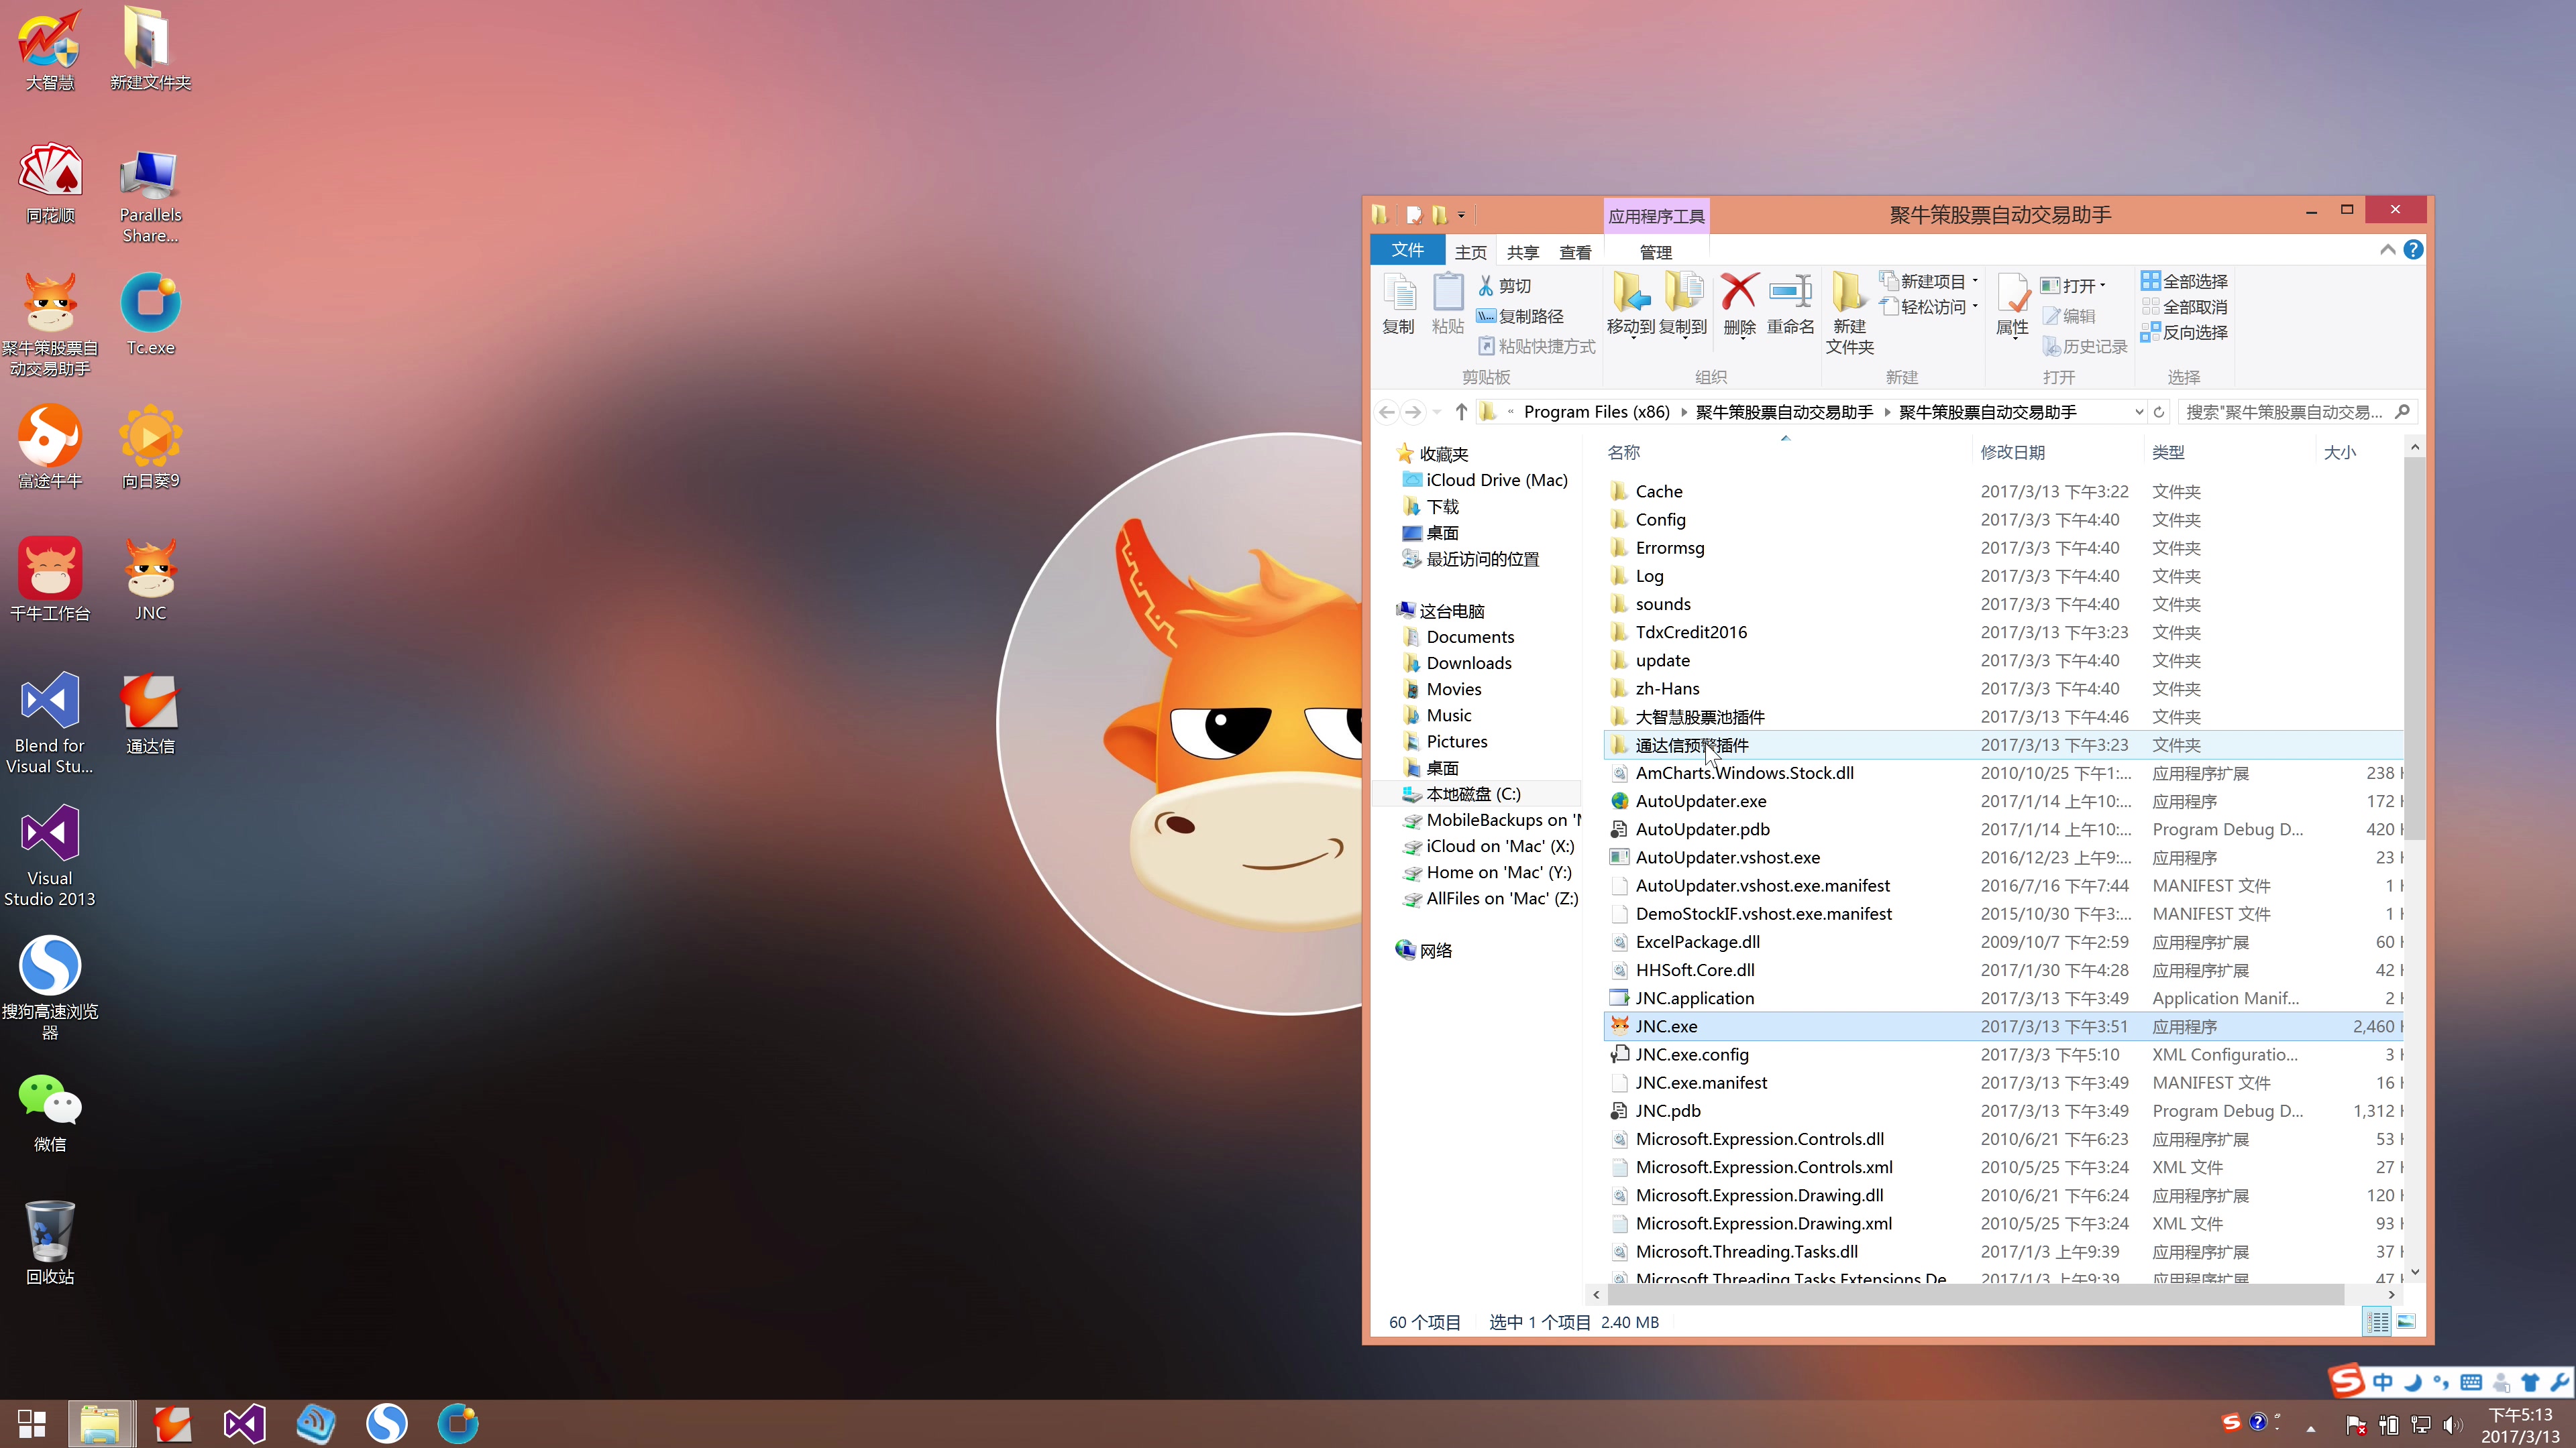
Task: Click the File Explorer taskbar icon
Action: tap(100, 1423)
